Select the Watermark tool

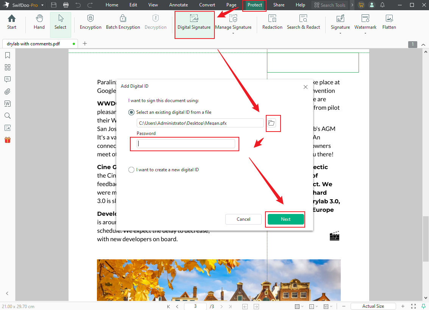coord(365,22)
